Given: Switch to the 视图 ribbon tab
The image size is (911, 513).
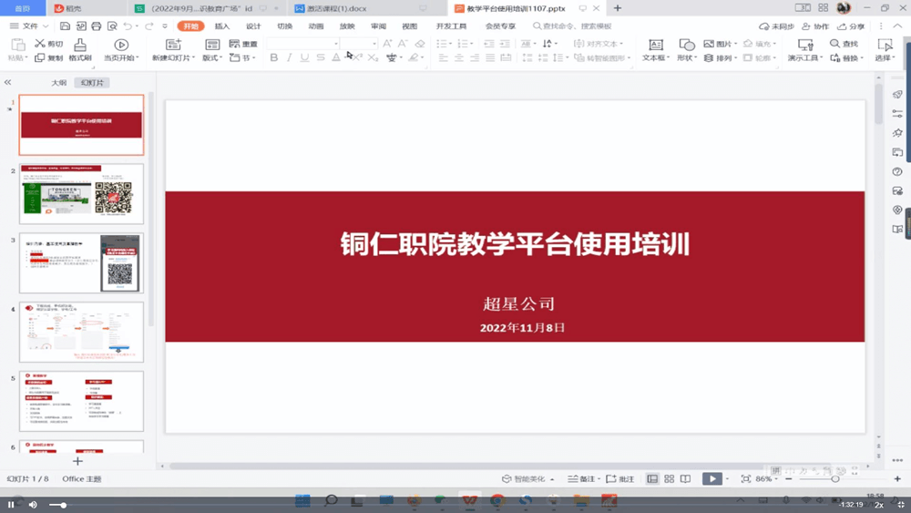Looking at the screenshot, I should point(410,26).
